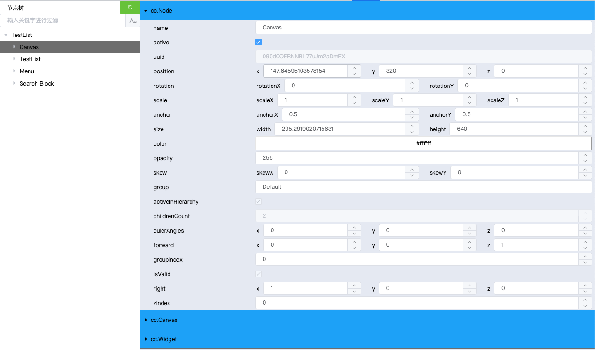Click the activeInHierarchy checkbox
The height and width of the screenshot is (350, 595).
(258, 201)
